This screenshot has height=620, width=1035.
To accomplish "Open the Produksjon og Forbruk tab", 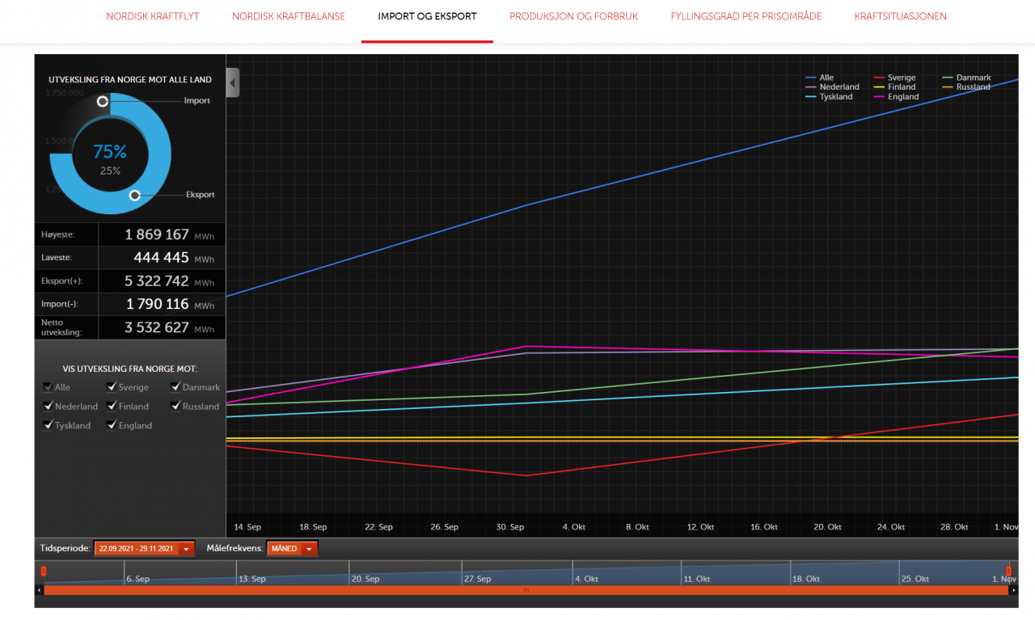I will point(573,16).
